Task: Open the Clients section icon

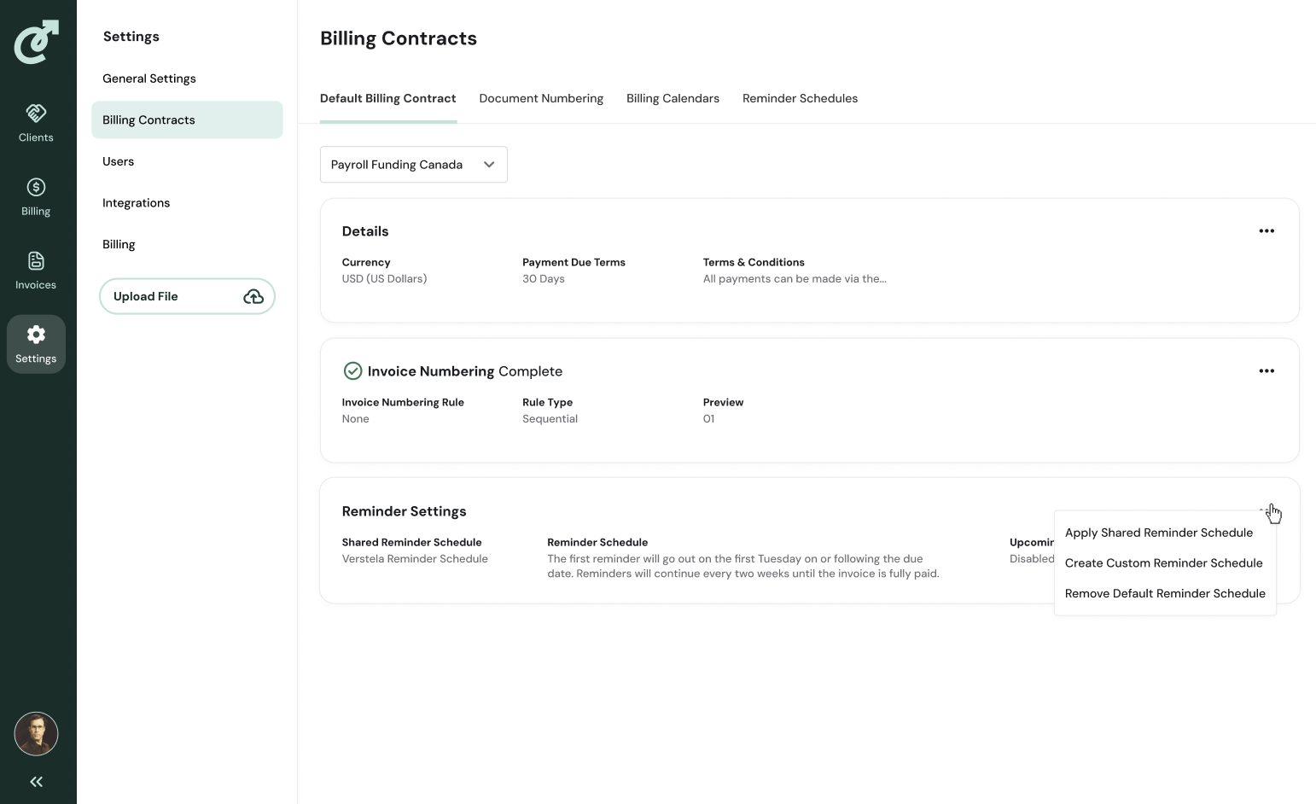Action: click(36, 114)
